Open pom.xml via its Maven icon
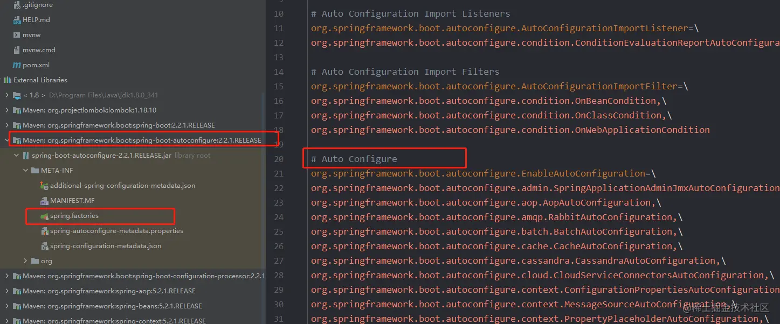780x324 pixels. coord(17,65)
